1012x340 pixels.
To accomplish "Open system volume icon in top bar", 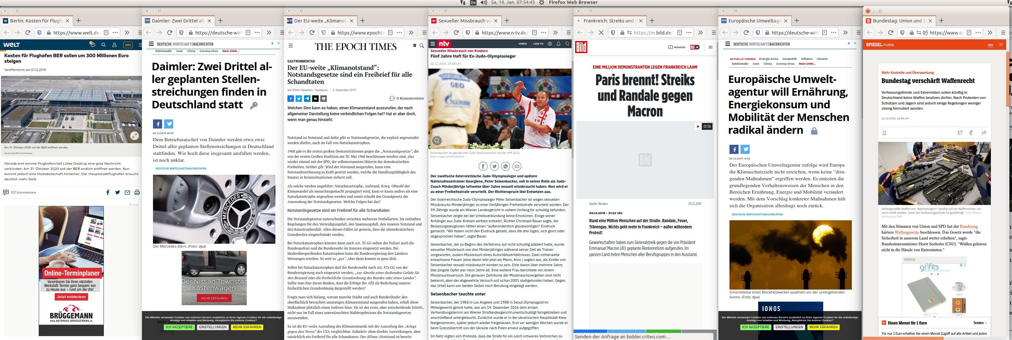I will point(484,2).
